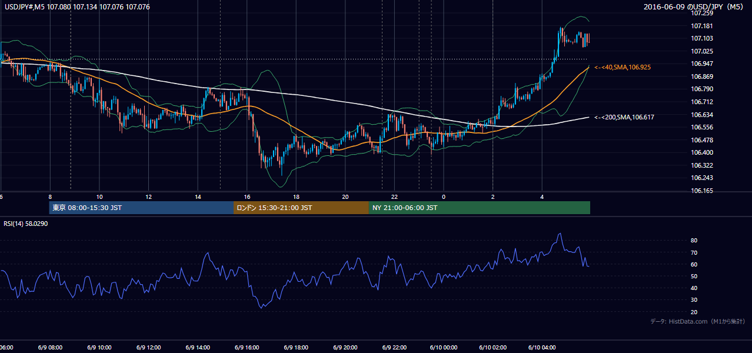
Task: Click the 6/10 00:00 date label
Action: coord(444,348)
